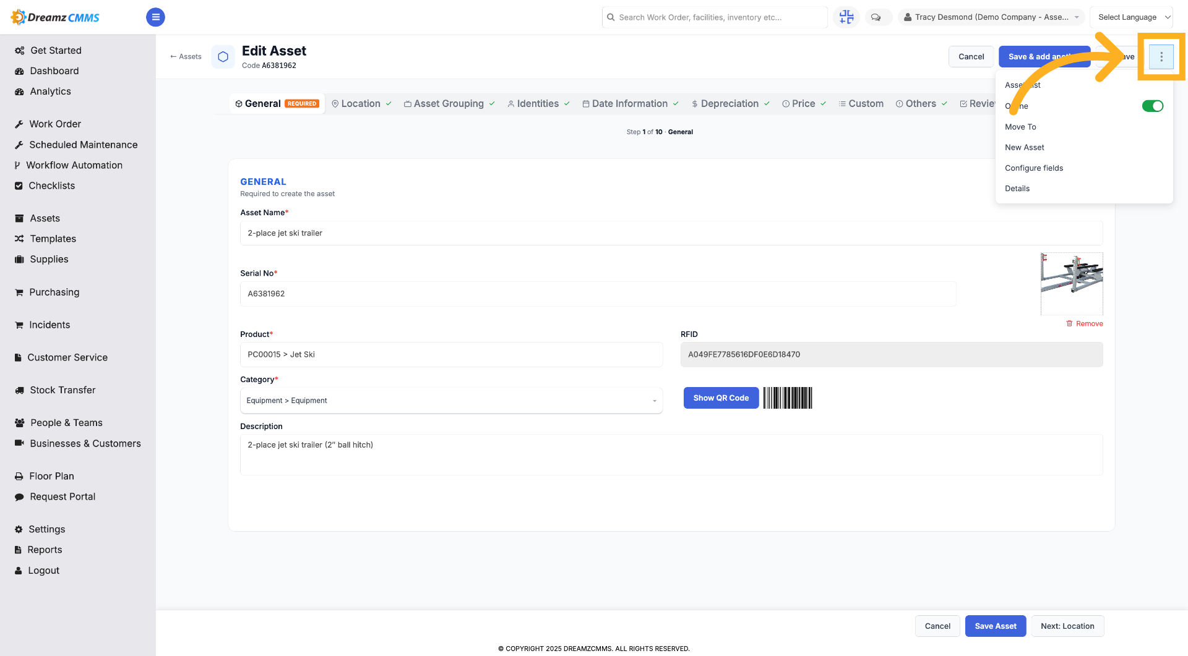Focus the Asset Name input field
This screenshot has height=656, width=1188.
pos(671,233)
